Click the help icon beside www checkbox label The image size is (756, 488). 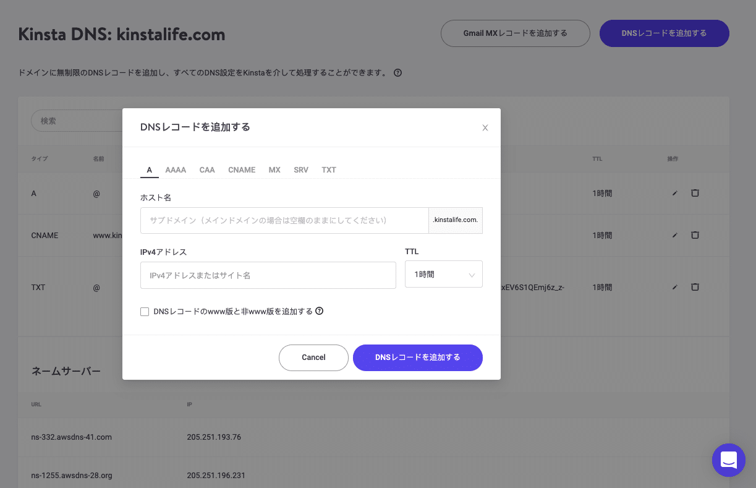click(x=319, y=311)
